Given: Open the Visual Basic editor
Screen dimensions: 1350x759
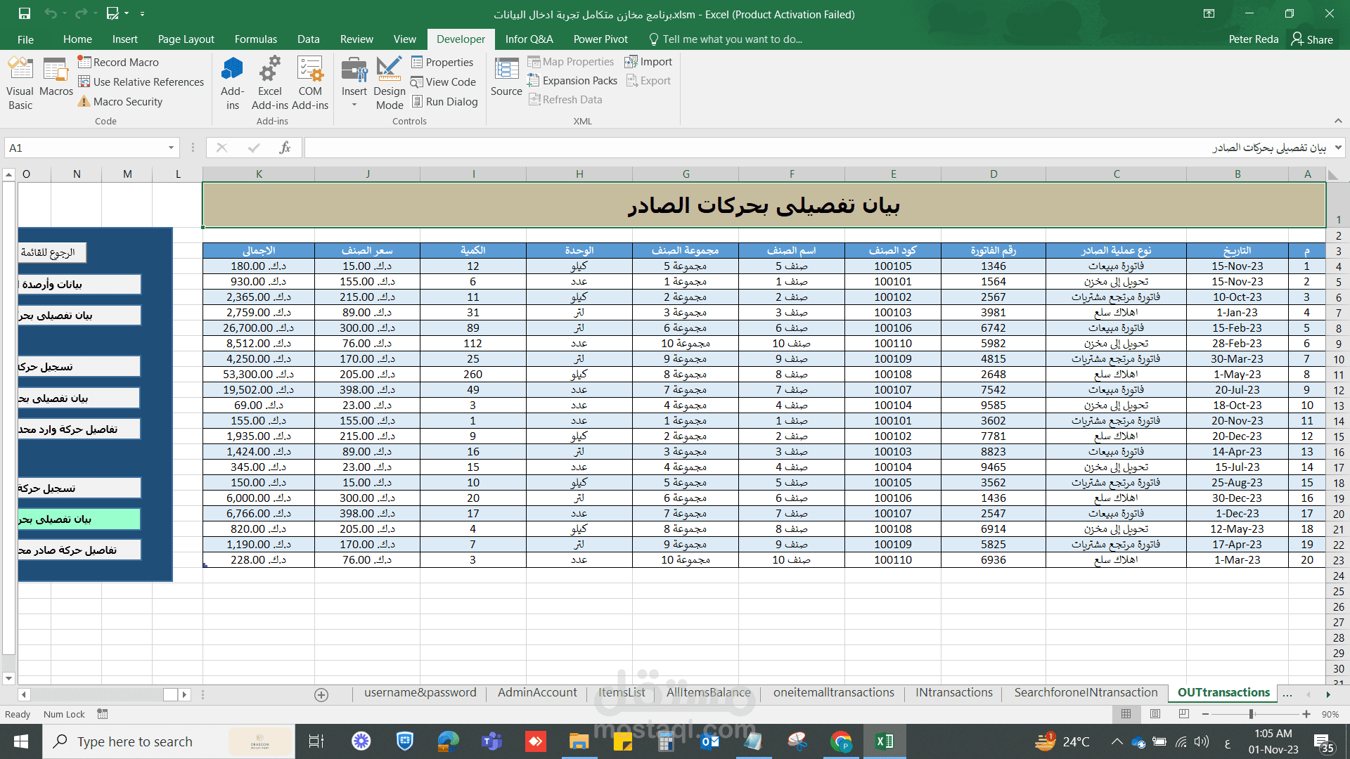Looking at the screenshot, I should 20,83.
